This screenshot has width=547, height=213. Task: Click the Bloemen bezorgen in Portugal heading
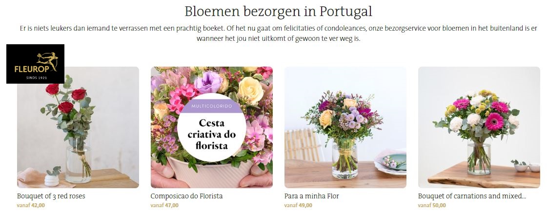[279, 12]
